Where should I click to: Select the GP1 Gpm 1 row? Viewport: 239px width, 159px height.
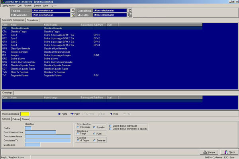pos(102,35)
